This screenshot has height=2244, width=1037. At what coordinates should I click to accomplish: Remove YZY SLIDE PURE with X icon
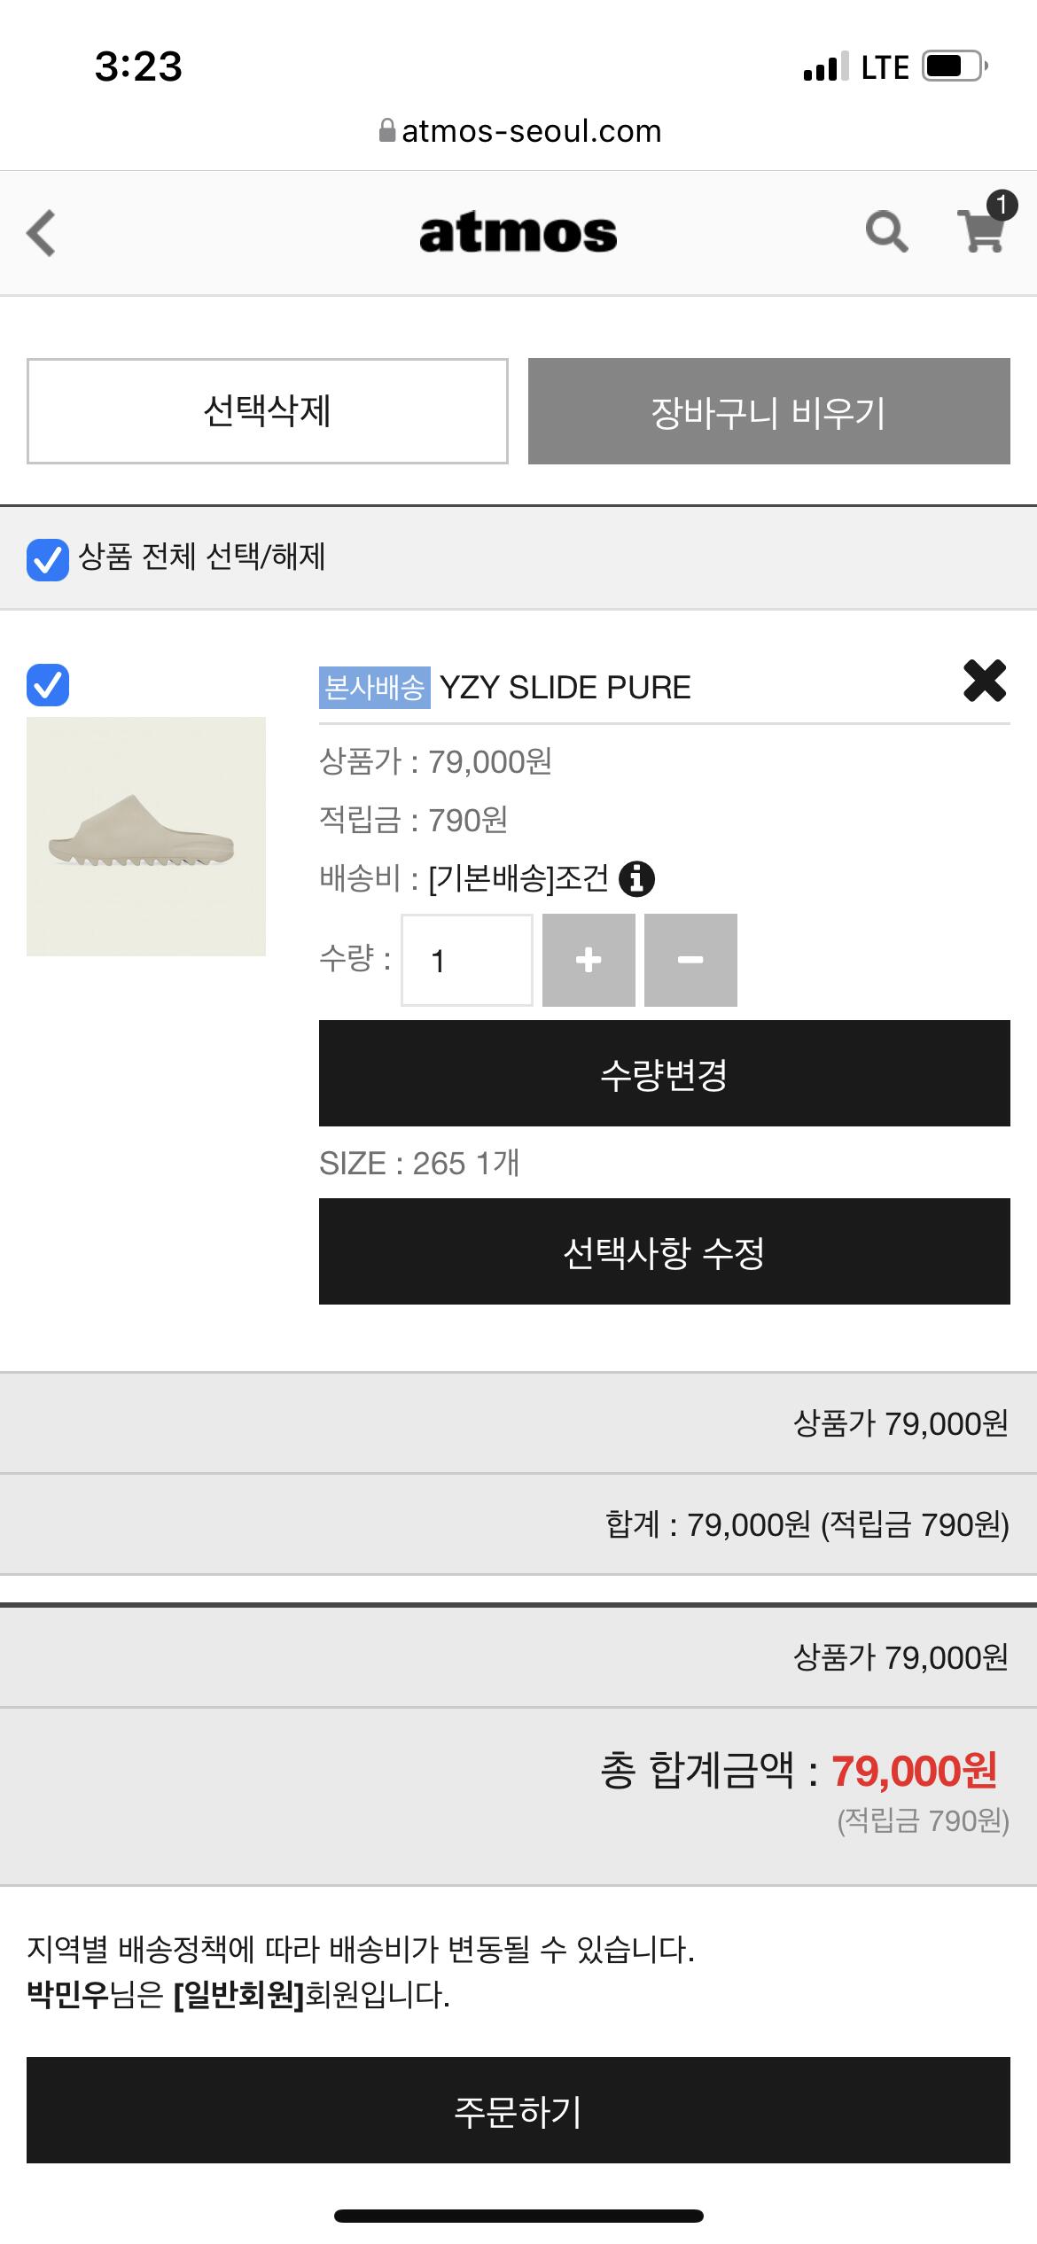[x=984, y=682]
